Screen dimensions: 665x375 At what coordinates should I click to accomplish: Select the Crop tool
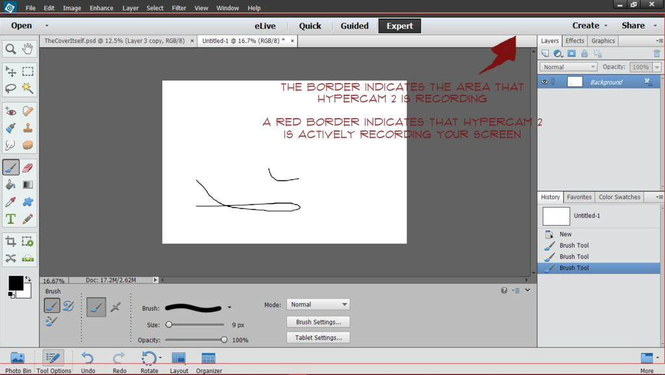pos(10,241)
